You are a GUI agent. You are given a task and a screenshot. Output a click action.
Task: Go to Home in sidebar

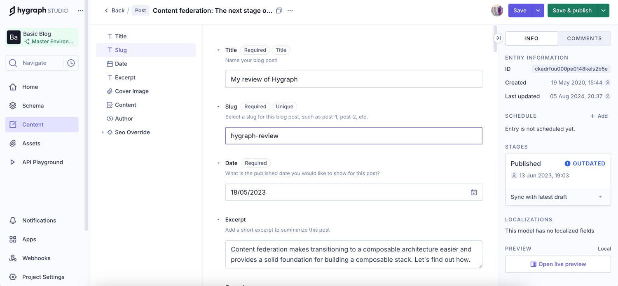pos(42,87)
